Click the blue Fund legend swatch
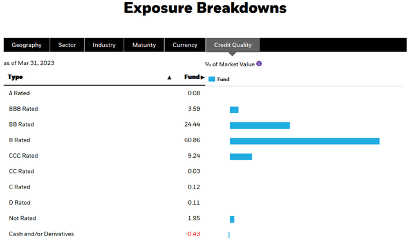This screenshot has width=412, height=242. pos(212,79)
